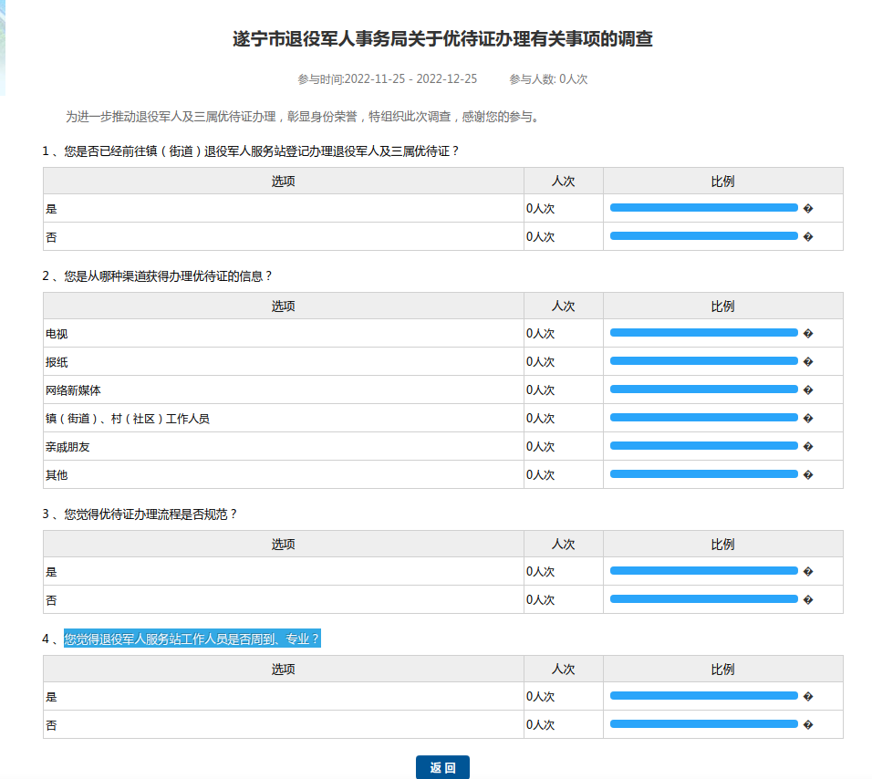872x779 pixels.
Task: Click the 参与人数 count text
Action: [x=548, y=79]
